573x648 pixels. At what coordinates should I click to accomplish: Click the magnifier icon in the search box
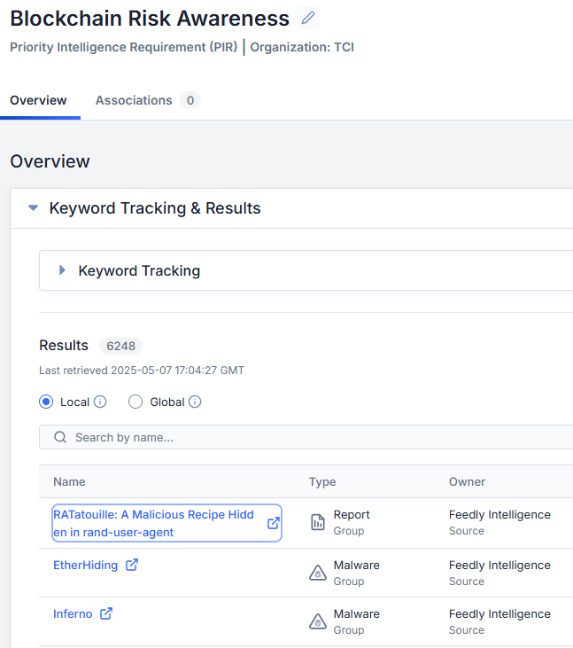point(60,437)
